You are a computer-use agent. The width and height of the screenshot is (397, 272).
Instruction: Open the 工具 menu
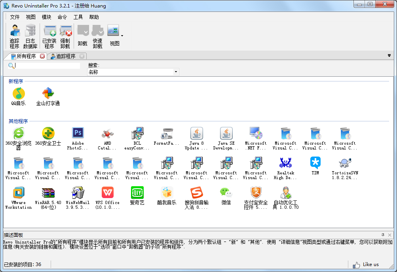click(x=78, y=17)
